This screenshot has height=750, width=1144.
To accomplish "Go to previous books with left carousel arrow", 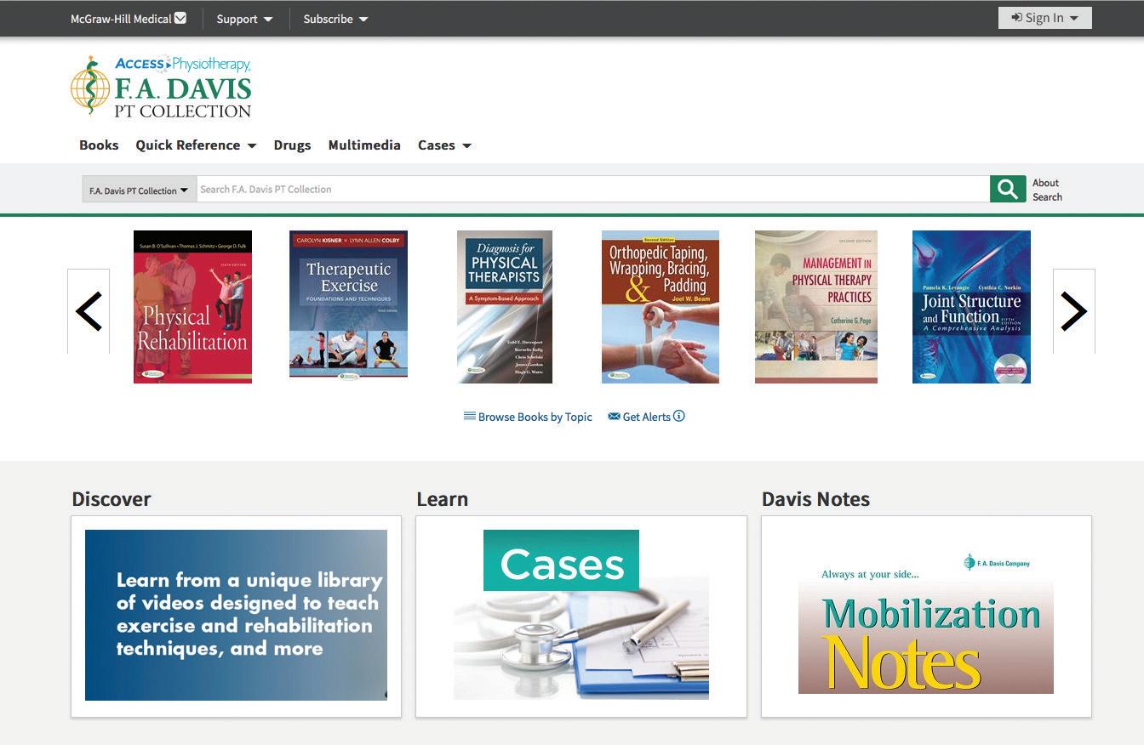I will (89, 311).
